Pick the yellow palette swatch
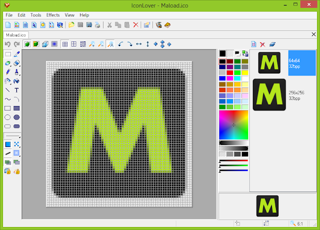Viewport: 320px width, 230px height. point(245,72)
